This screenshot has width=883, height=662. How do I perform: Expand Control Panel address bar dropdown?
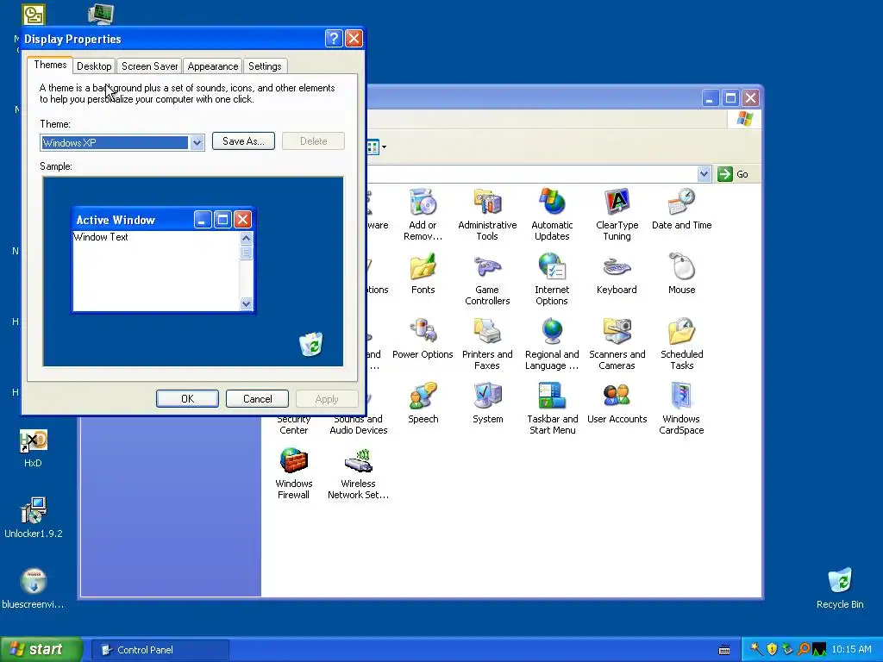(x=704, y=174)
